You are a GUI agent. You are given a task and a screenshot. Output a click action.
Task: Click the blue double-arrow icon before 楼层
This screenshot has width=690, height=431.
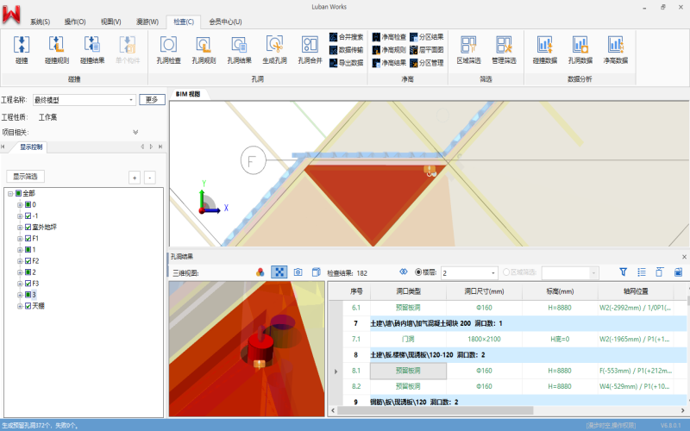(404, 272)
